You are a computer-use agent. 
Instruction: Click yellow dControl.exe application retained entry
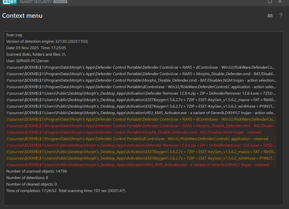tap(137, 139)
